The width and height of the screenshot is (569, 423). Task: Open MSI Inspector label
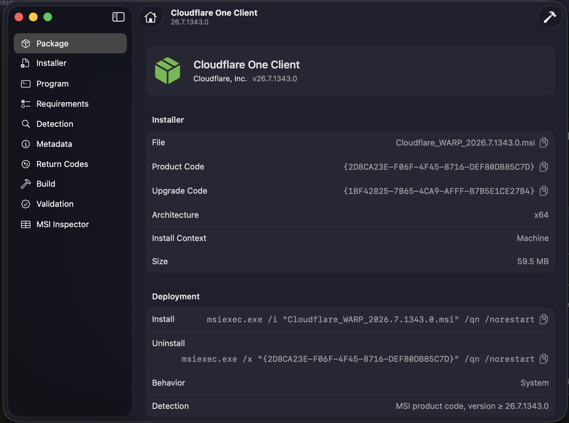(x=62, y=224)
